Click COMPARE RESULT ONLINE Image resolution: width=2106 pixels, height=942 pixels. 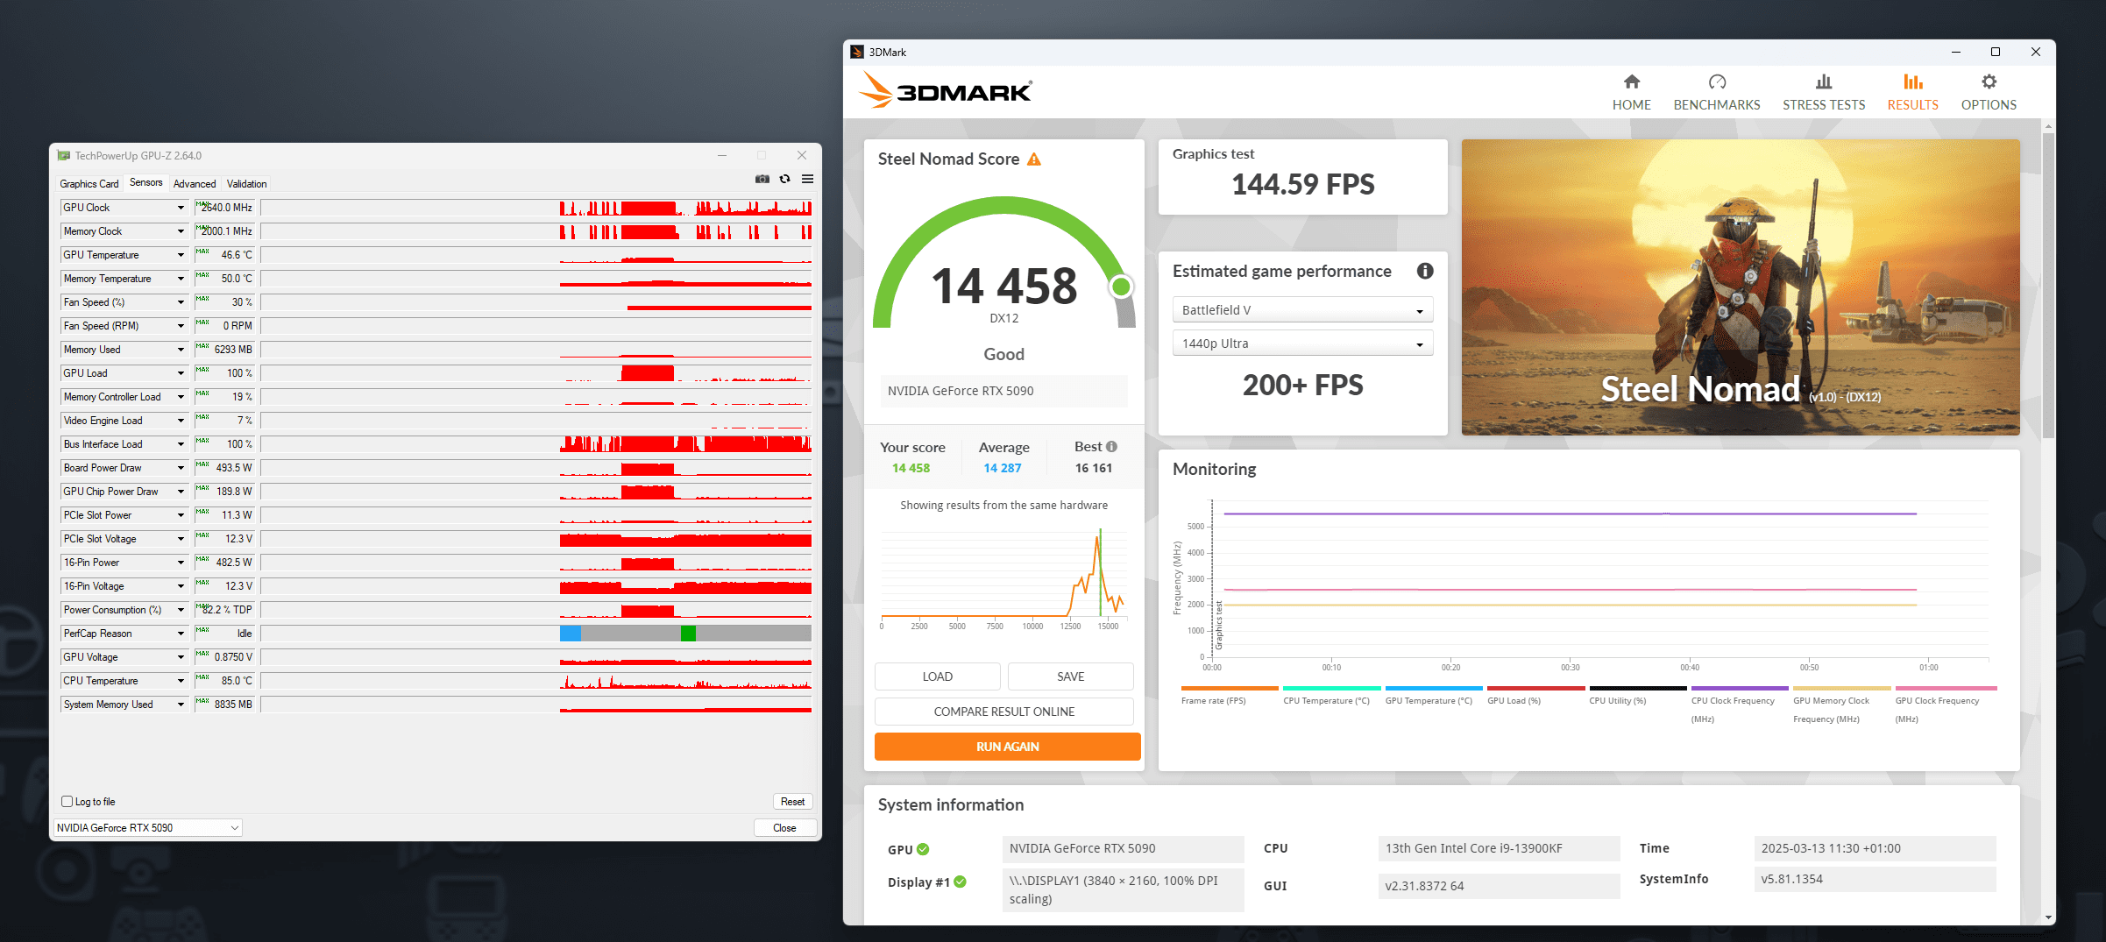[x=1003, y=712]
